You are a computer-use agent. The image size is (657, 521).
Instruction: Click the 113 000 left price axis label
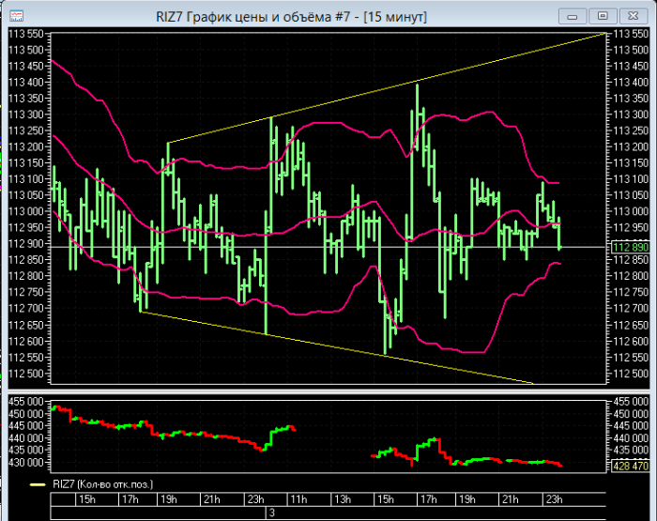tap(26, 211)
